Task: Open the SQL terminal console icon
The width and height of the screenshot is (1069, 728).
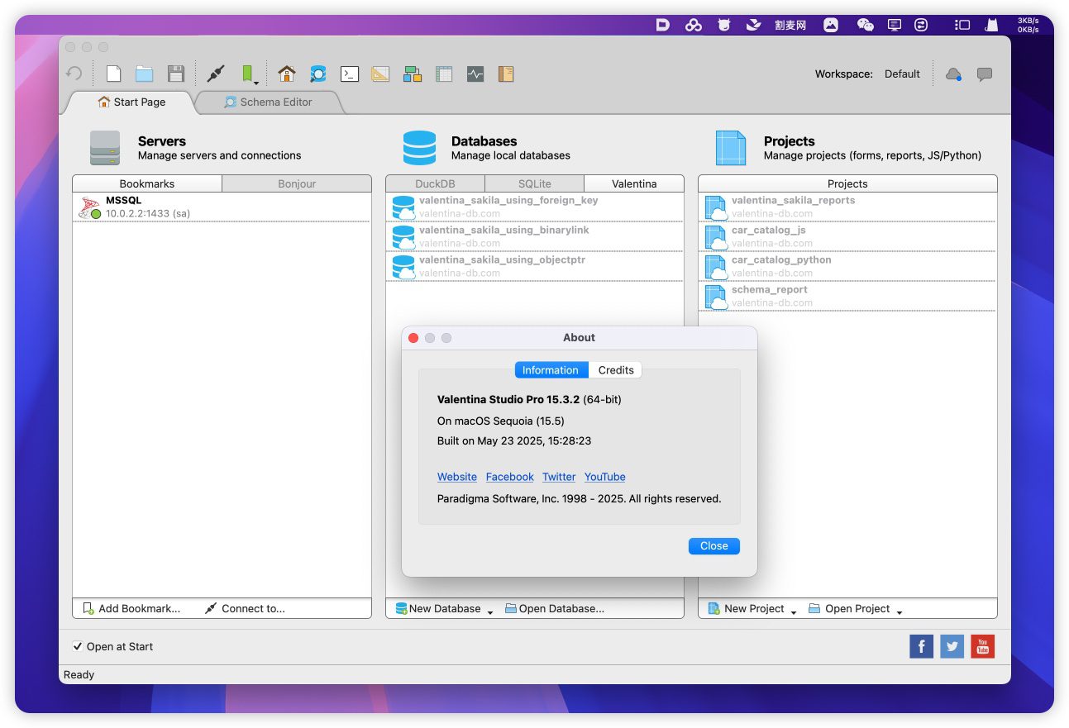Action: pos(350,74)
